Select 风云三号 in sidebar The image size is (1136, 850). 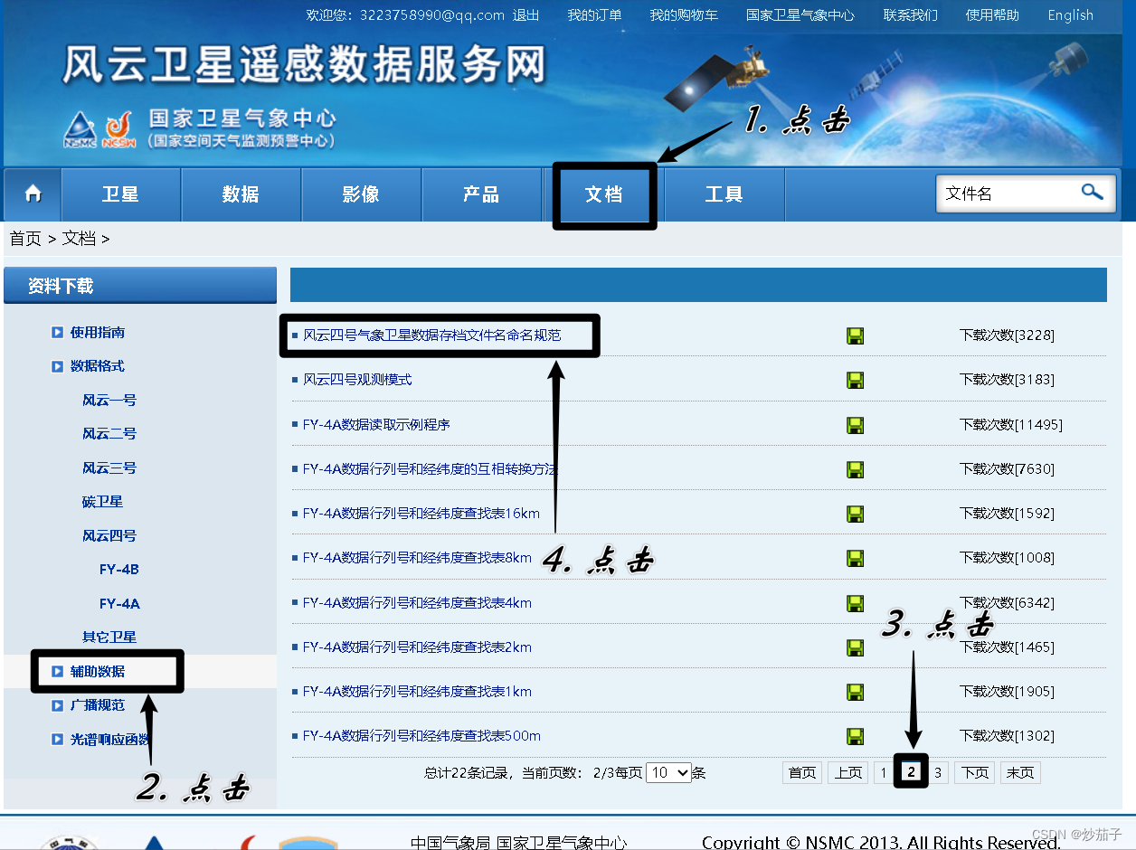[x=109, y=468]
